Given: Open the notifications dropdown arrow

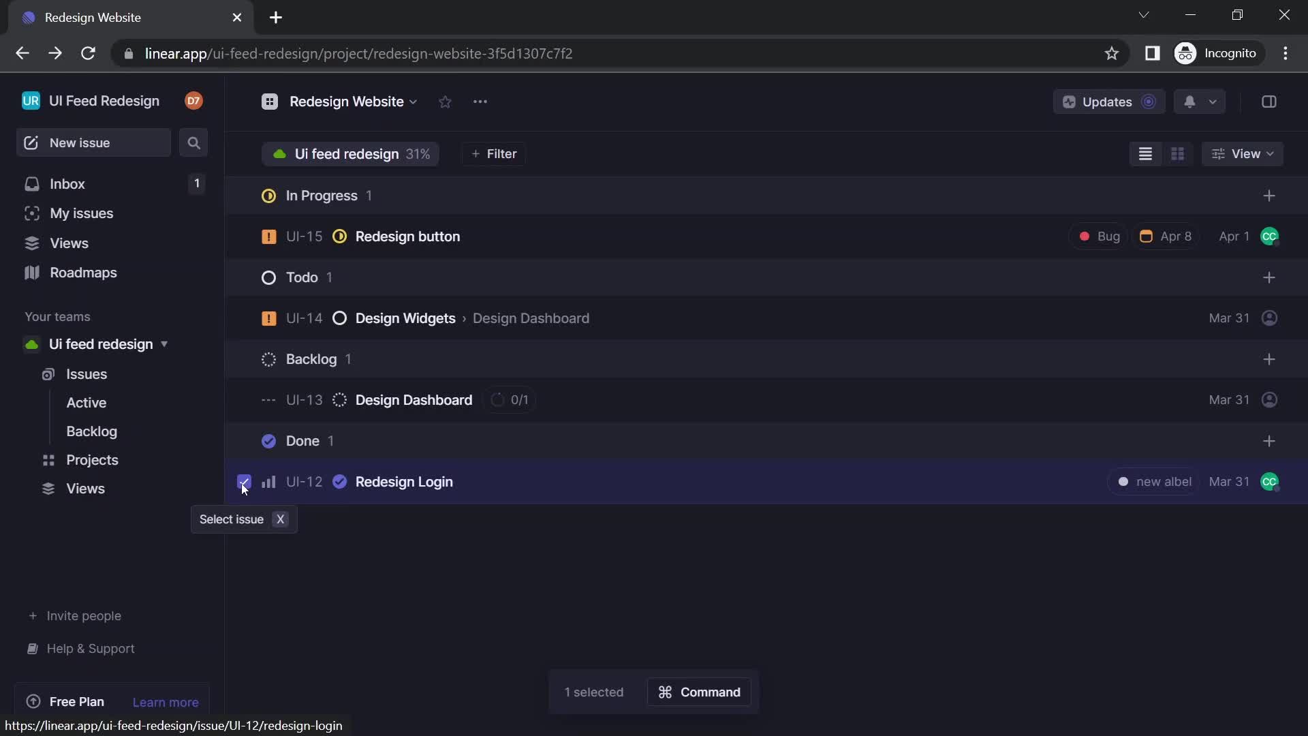Looking at the screenshot, I should (1212, 102).
